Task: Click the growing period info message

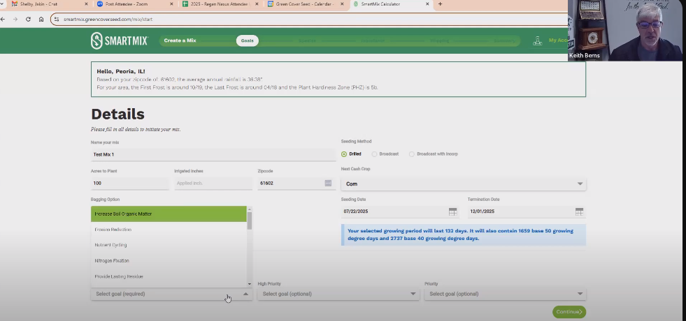Action: (464, 234)
